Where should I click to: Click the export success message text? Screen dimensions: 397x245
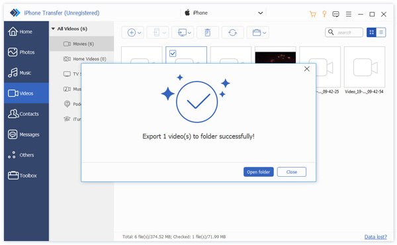coord(198,136)
